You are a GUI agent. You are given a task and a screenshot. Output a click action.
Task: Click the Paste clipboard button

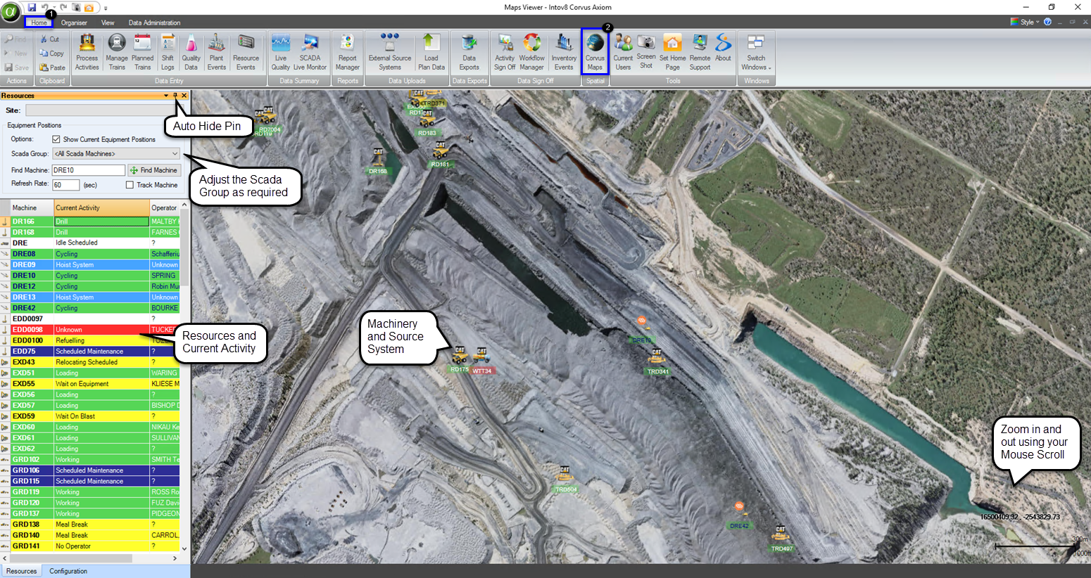(52, 68)
